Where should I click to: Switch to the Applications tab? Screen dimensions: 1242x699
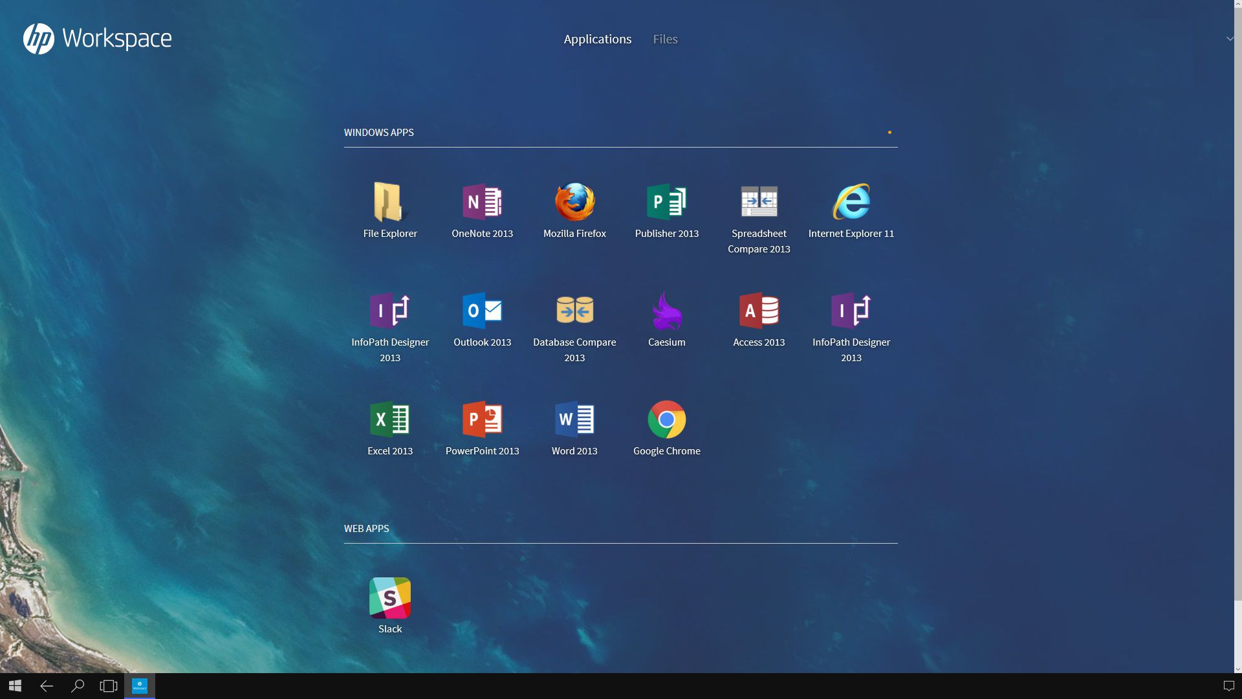[x=597, y=39]
